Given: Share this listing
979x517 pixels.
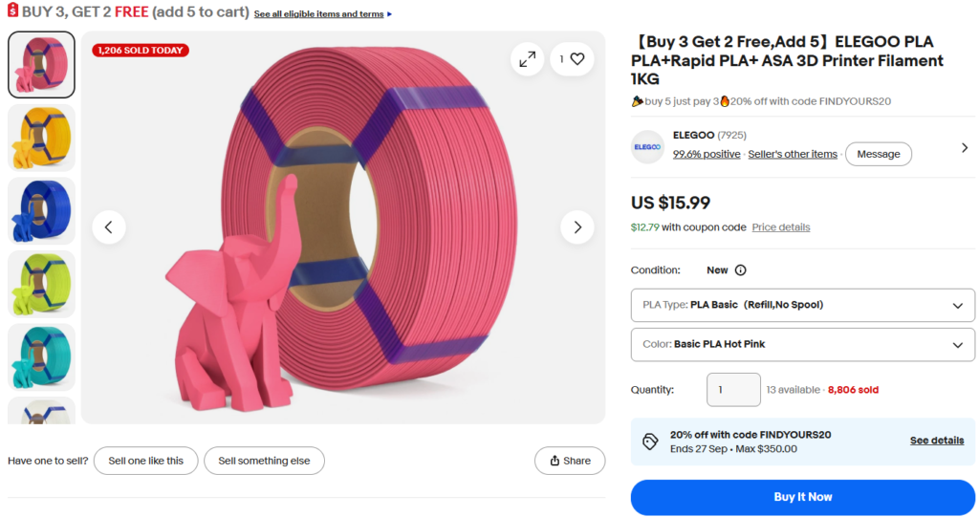Looking at the screenshot, I should click(x=570, y=461).
